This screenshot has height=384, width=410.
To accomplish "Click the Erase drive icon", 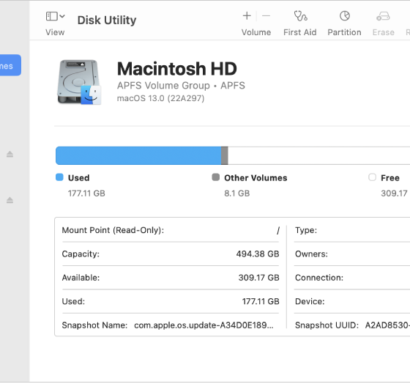I will [383, 16].
